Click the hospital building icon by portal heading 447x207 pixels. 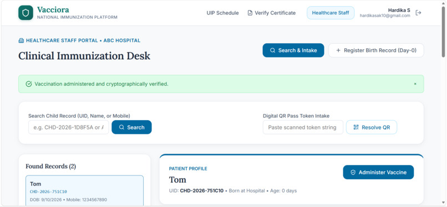click(21, 40)
